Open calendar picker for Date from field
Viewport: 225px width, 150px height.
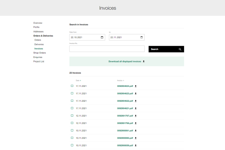[102, 37]
